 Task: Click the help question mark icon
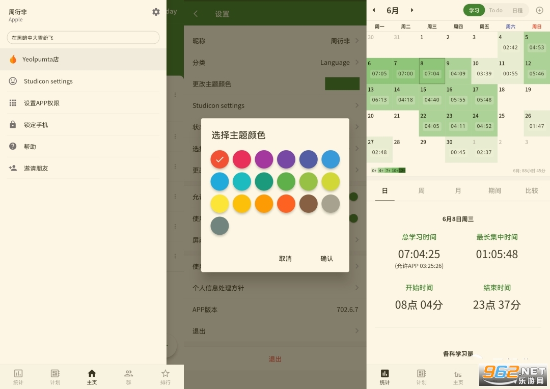click(x=13, y=147)
